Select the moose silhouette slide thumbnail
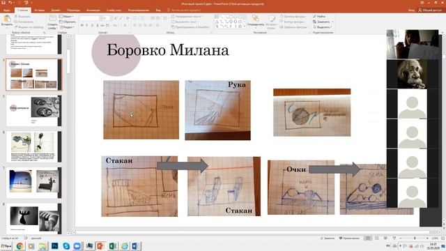446x251 pixels. click(x=33, y=218)
